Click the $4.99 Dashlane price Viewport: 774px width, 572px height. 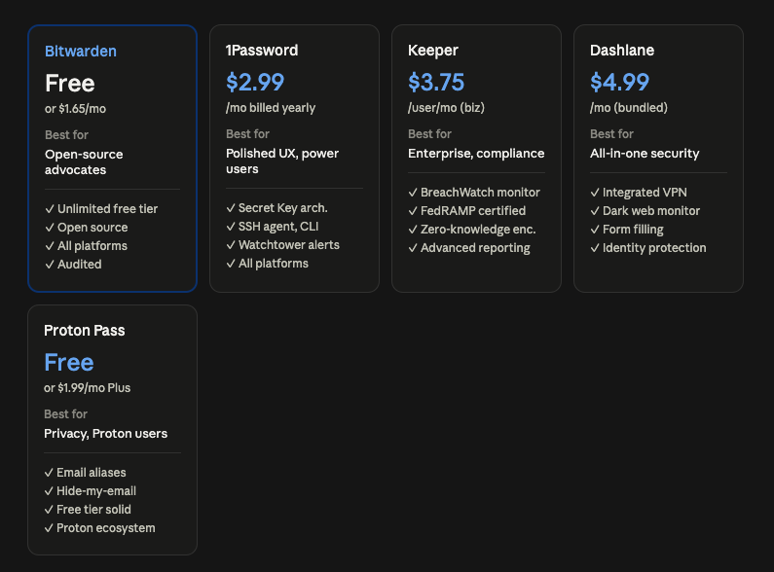[x=619, y=82]
